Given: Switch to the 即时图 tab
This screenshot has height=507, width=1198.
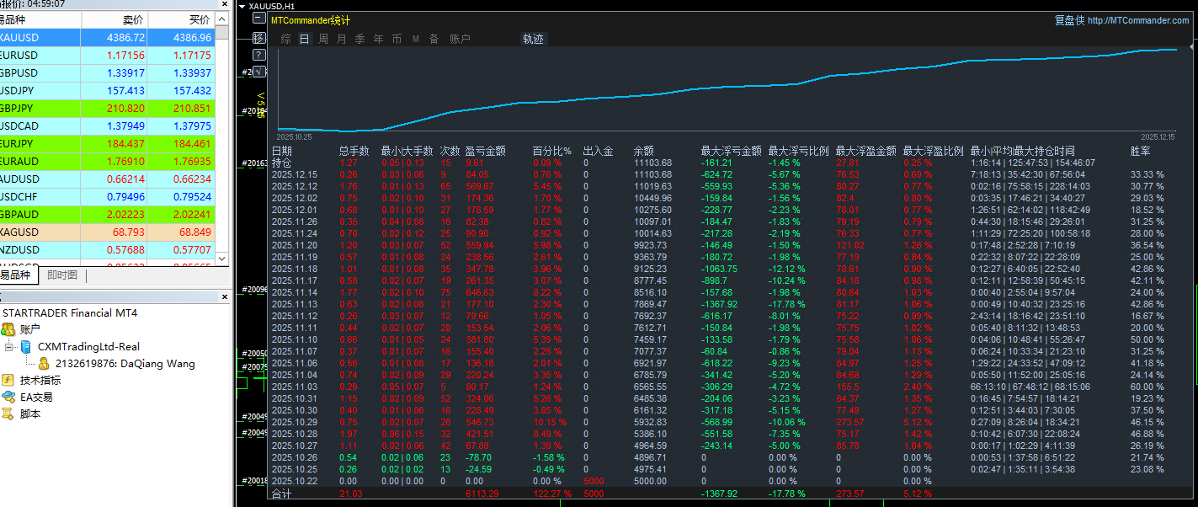Looking at the screenshot, I should (62, 275).
